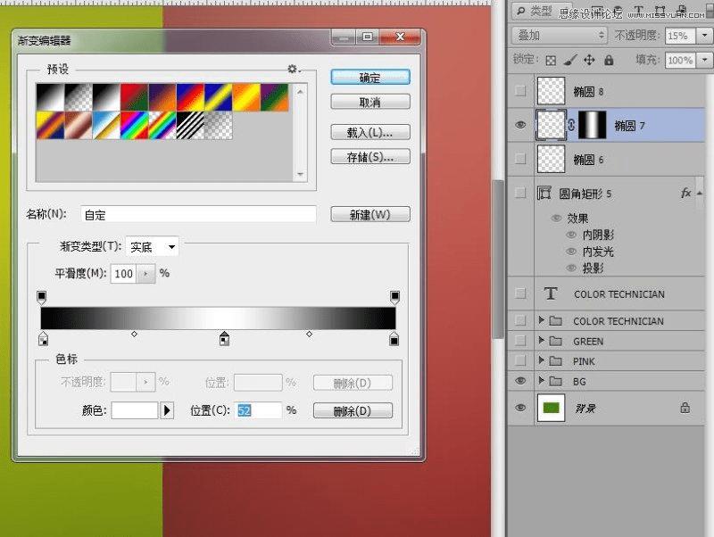714x537 pixels.
Task: Enable lock transparent pixels in the layers panel
Action: pyautogui.click(x=551, y=61)
